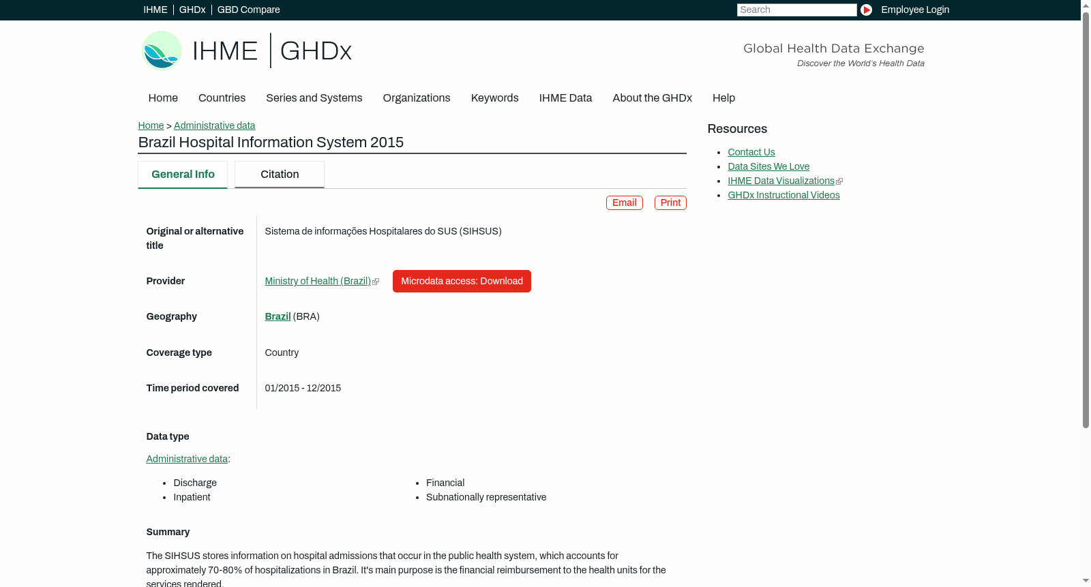Click the page title Brazil Hospital Information System 2015
The width and height of the screenshot is (1091, 587).
point(271,142)
